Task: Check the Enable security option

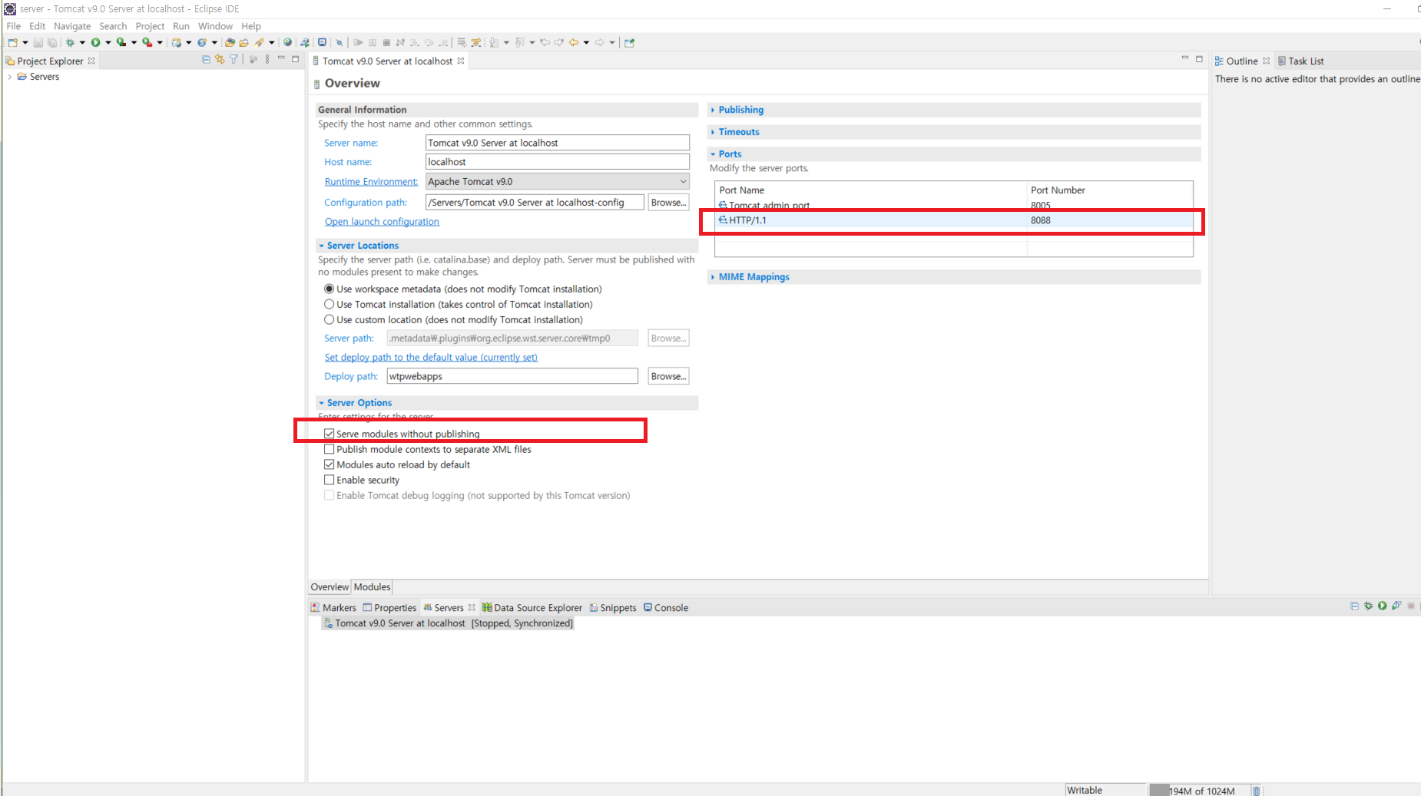Action: tap(330, 480)
